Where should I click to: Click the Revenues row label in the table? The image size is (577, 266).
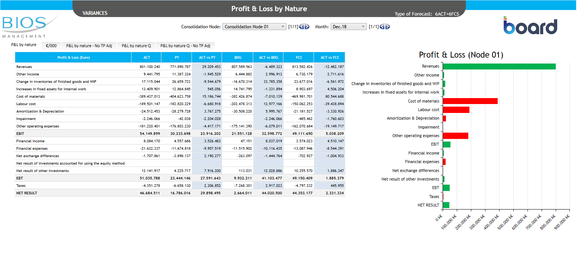pyautogui.click(x=24, y=67)
